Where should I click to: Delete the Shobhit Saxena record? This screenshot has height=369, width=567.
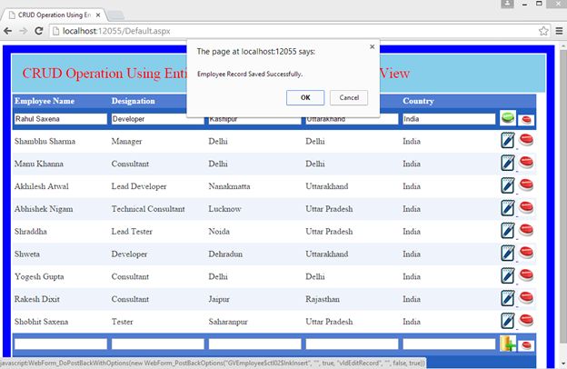tap(526, 320)
